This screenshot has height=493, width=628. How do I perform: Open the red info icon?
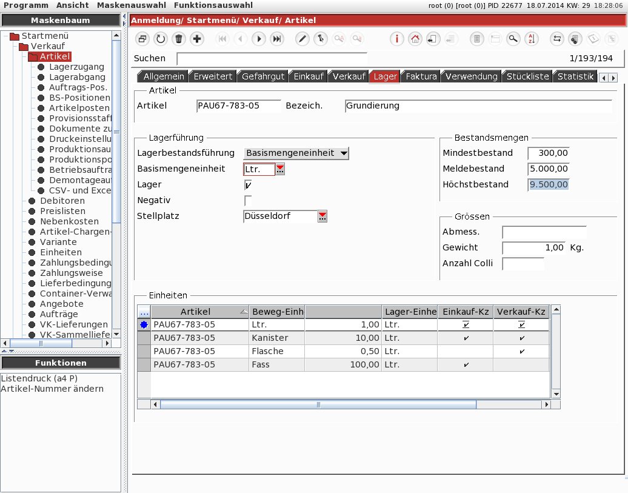click(397, 39)
